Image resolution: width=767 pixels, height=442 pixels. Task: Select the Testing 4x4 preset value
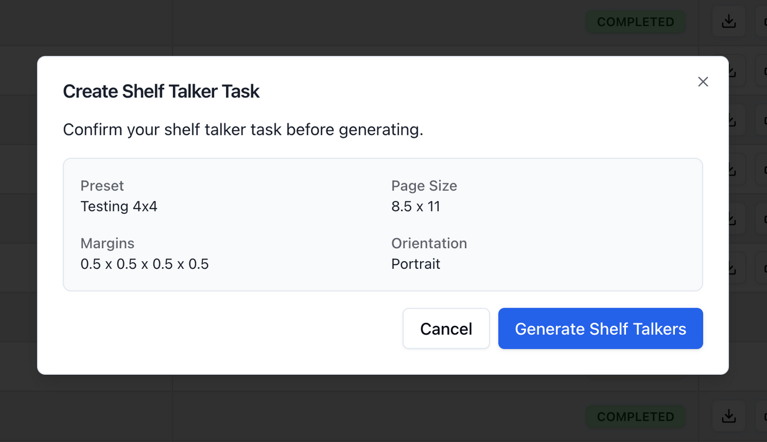(x=119, y=206)
